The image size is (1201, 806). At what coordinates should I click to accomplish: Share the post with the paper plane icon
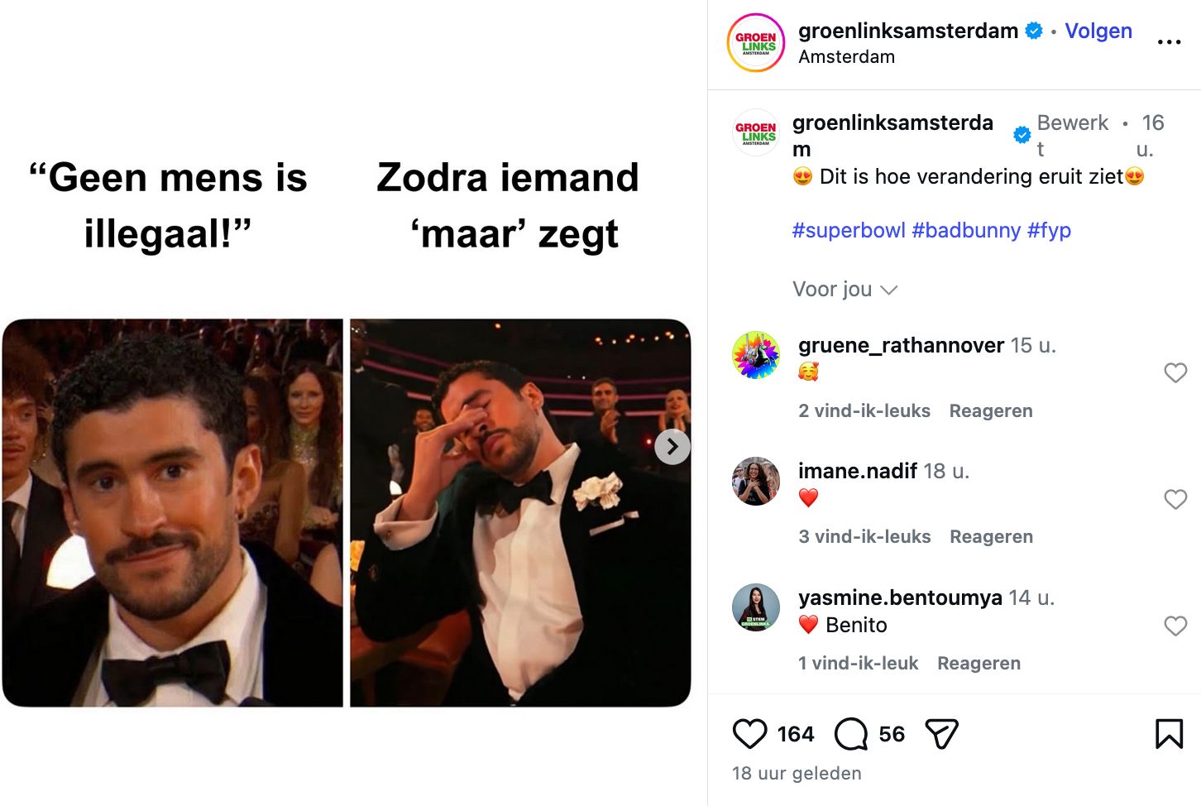[x=941, y=734]
